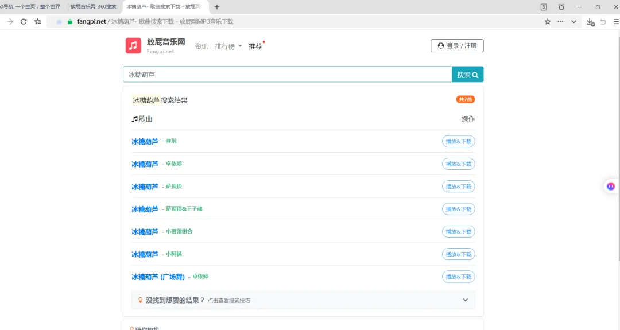The width and height of the screenshot is (620, 330).
Task: Open 冰糖葫芦 (广场舞) song link
Action: point(158,277)
